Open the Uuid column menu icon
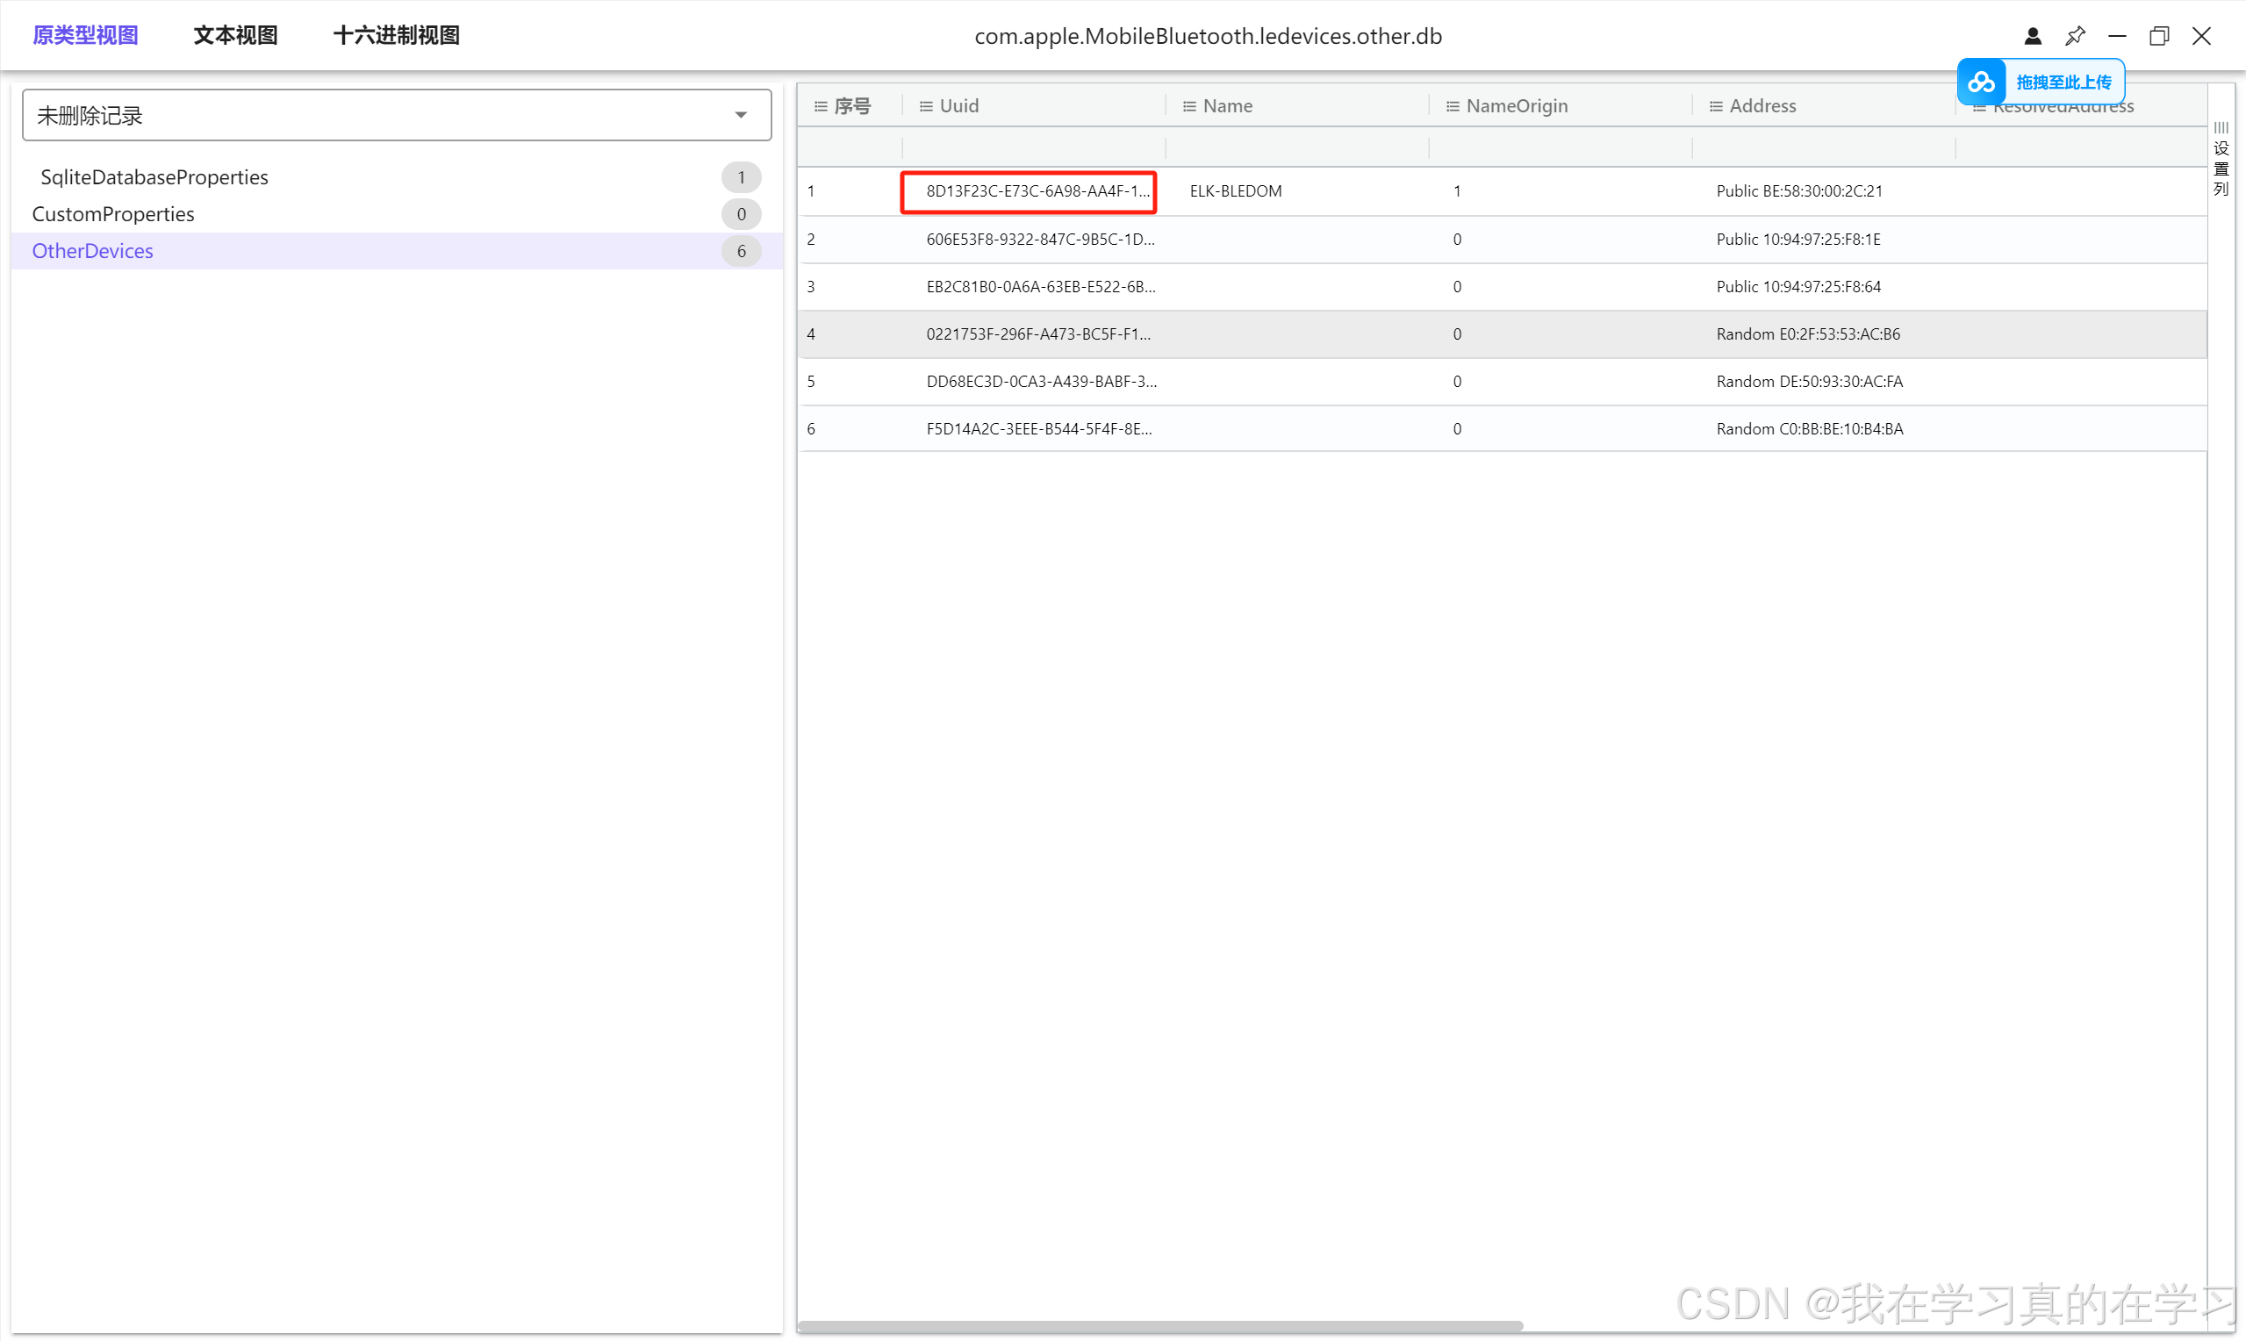Screen dimensions: 2246x1341 click(x=925, y=106)
